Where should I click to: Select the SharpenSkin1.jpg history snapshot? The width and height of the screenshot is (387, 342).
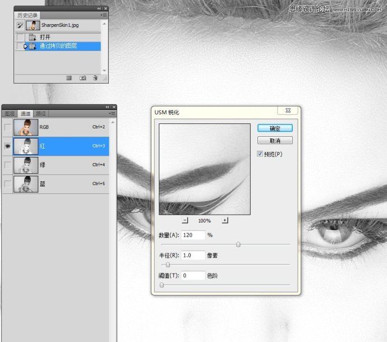(58, 25)
